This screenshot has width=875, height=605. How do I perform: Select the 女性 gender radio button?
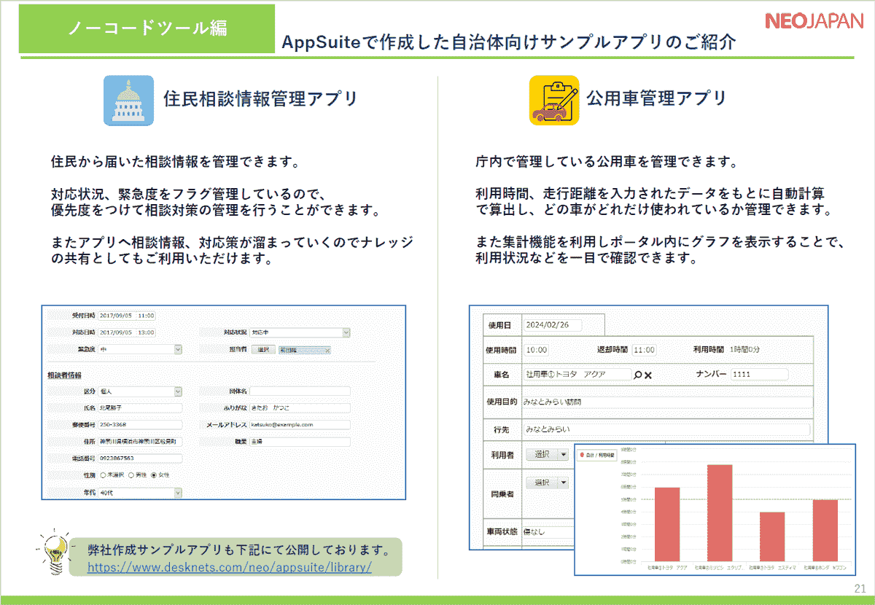[153, 475]
